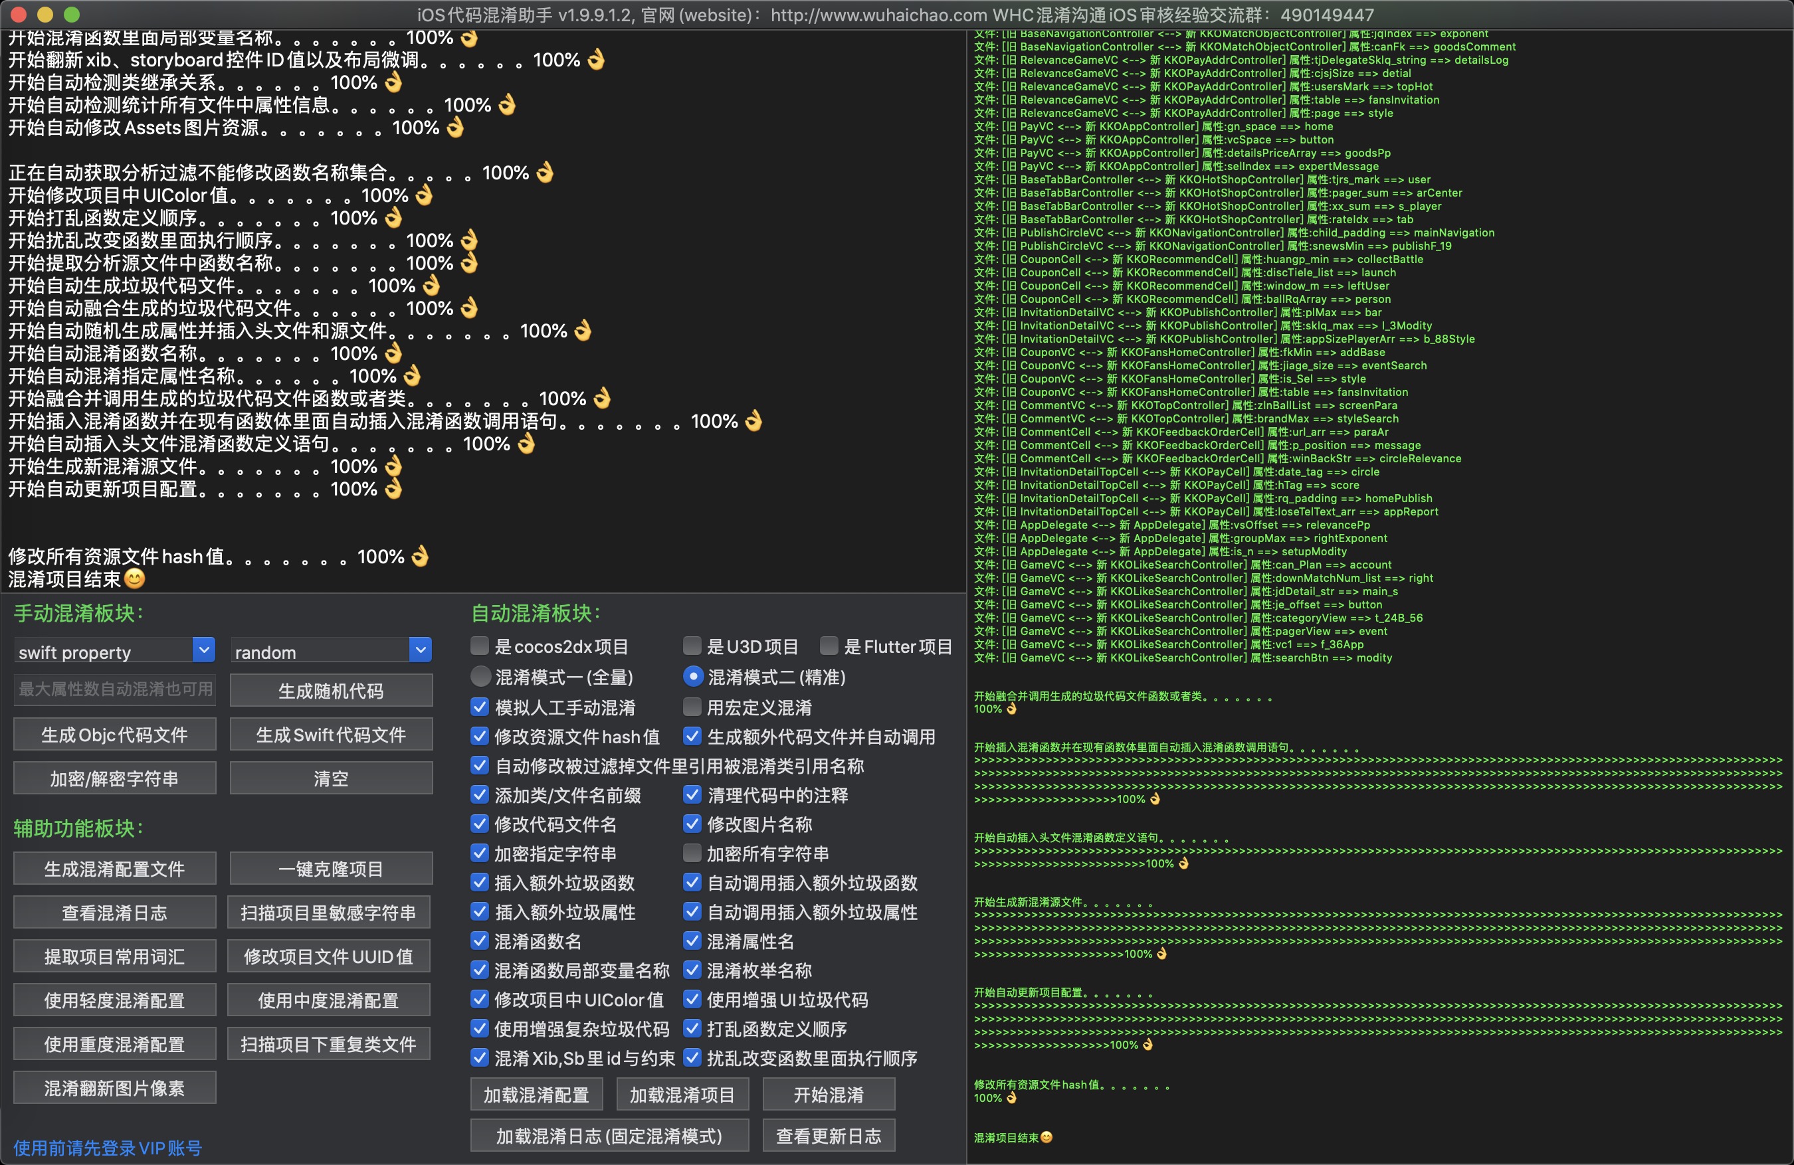Click 扫描项目里敏感字符串 button
The width and height of the screenshot is (1794, 1165).
click(x=329, y=912)
